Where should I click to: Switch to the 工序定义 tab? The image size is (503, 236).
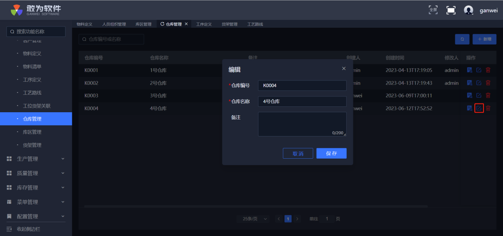(x=204, y=24)
